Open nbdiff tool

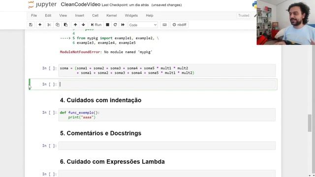coord(179,25)
